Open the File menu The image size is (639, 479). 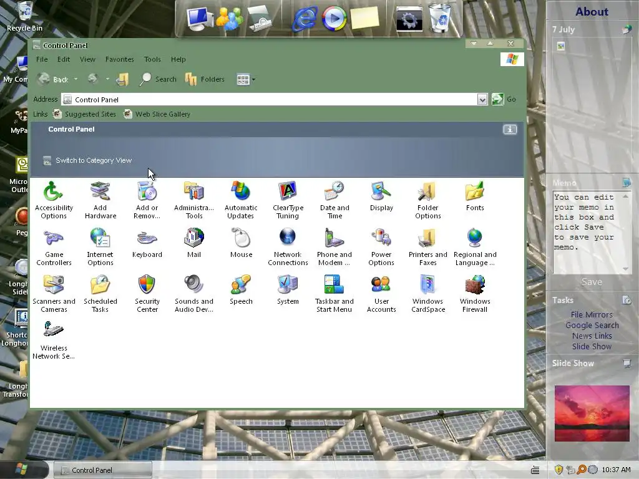[42, 59]
